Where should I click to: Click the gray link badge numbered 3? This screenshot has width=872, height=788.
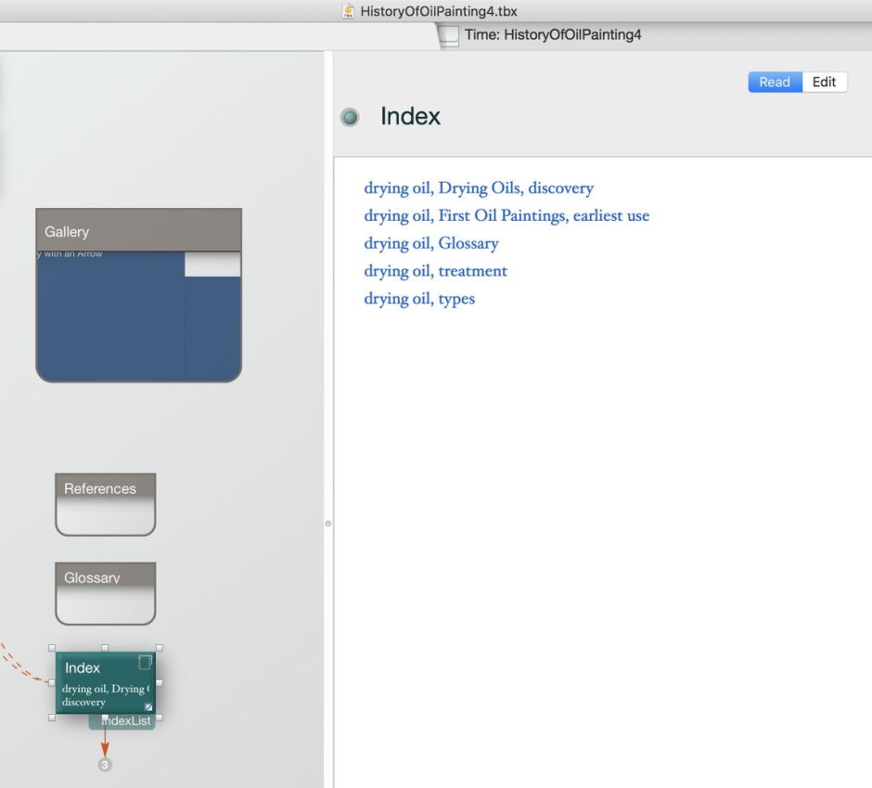tap(105, 765)
